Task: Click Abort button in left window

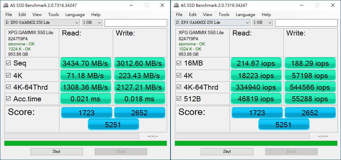Action: click(x=121, y=151)
